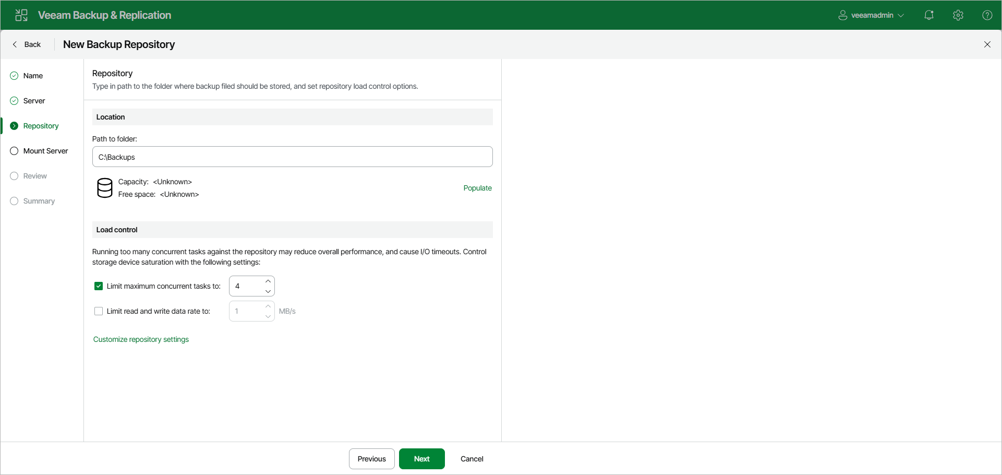Enable Limit read and write data rate
This screenshot has width=1002, height=475.
99,311
